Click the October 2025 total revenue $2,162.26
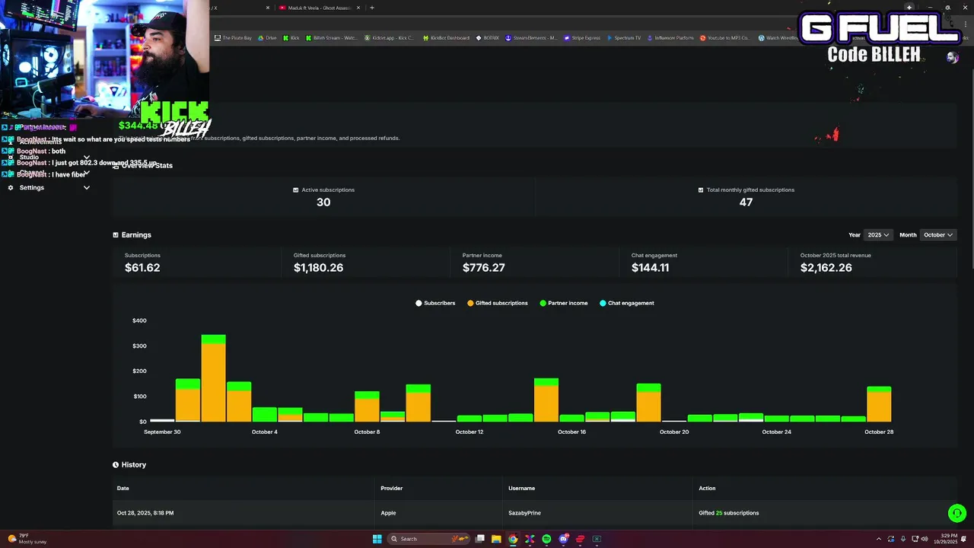The height and width of the screenshot is (548, 974). (x=826, y=268)
